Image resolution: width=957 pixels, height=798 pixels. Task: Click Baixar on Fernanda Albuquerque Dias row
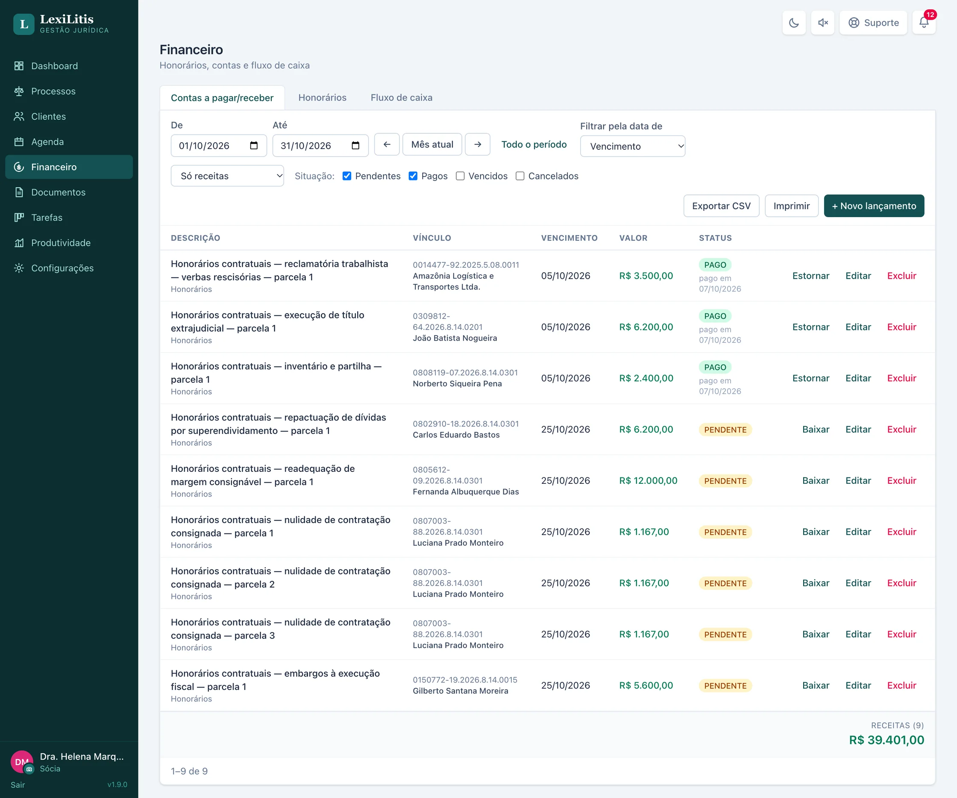click(816, 480)
